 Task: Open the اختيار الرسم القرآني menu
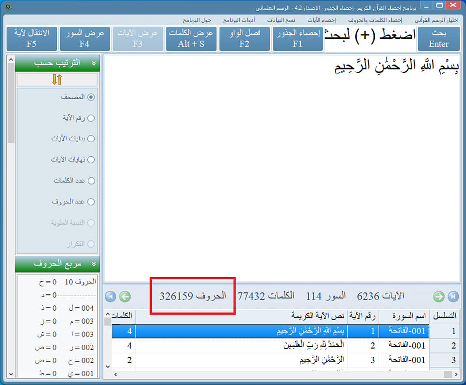(436, 20)
